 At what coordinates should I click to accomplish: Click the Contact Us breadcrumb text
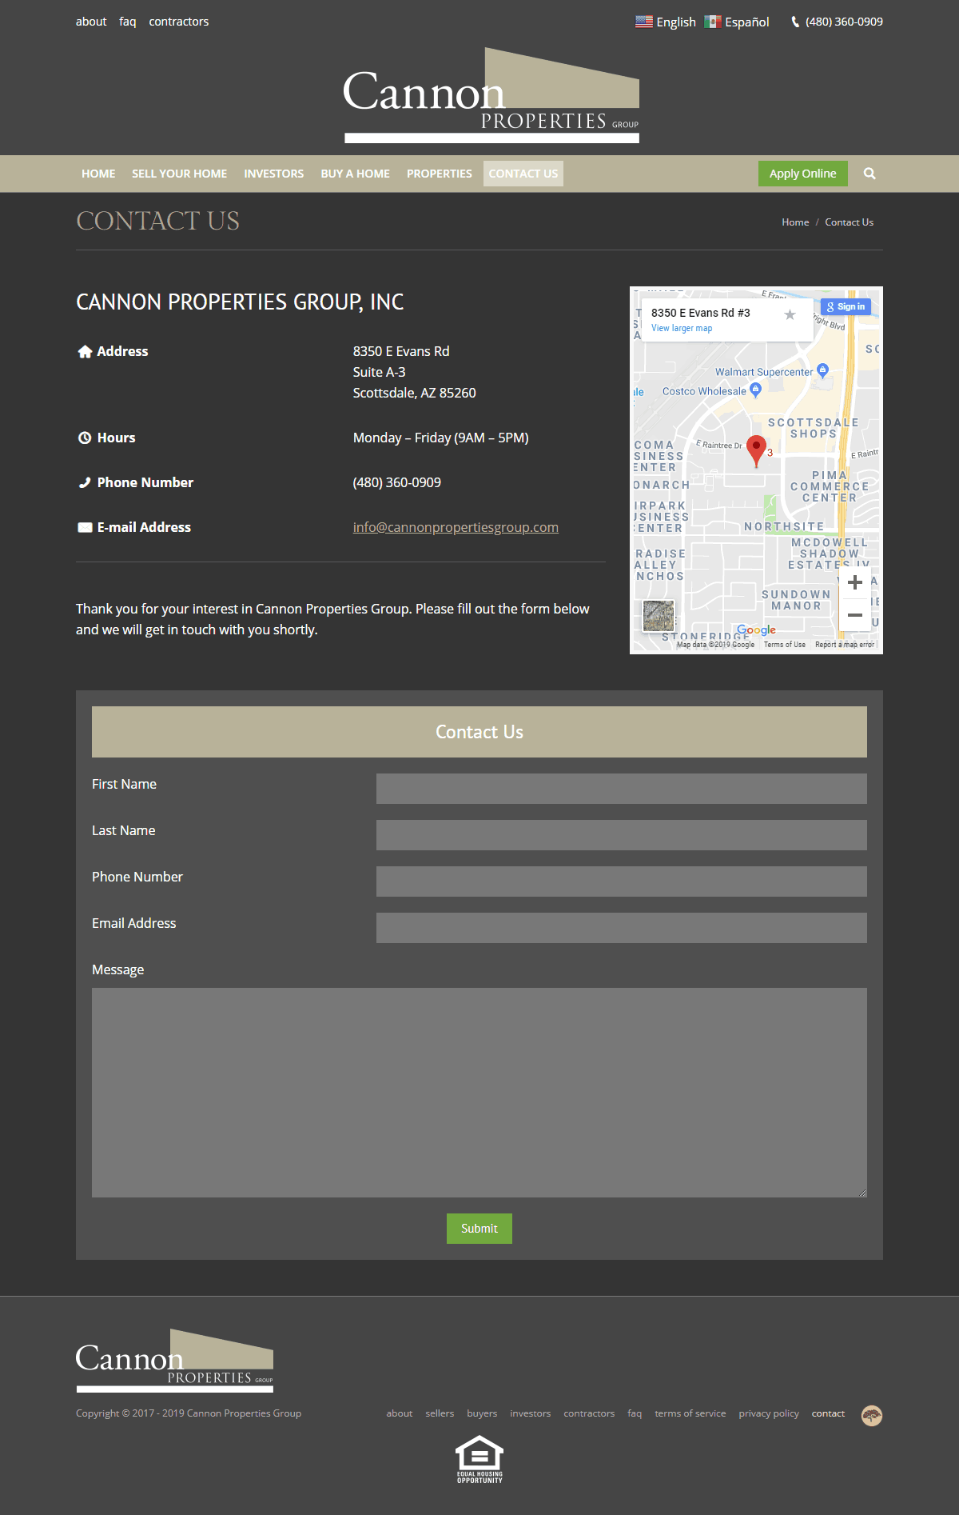tap(849, 222)
